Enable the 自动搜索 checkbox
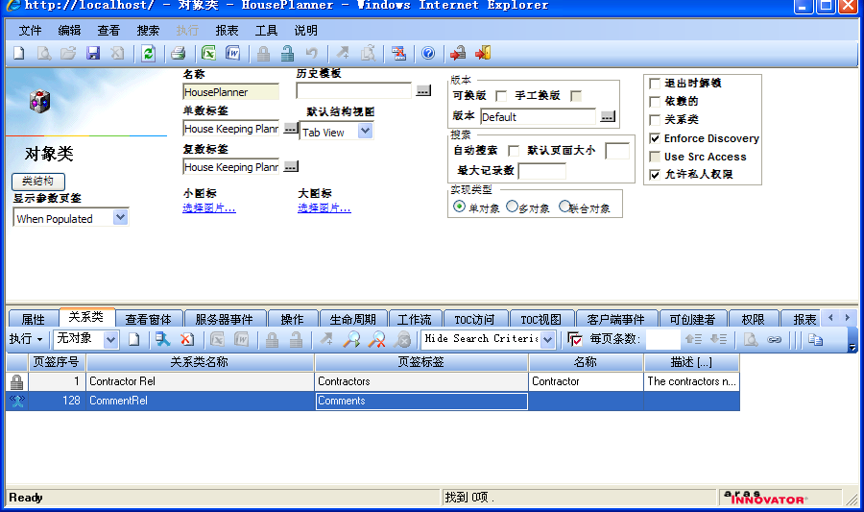The height and width of the screenshot is (512, 864). point(514,151)
